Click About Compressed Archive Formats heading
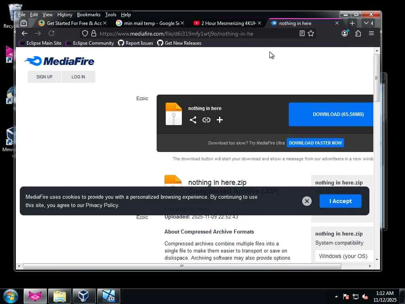The height and width of the screenshot is (304, 405). tap(209, 232)
